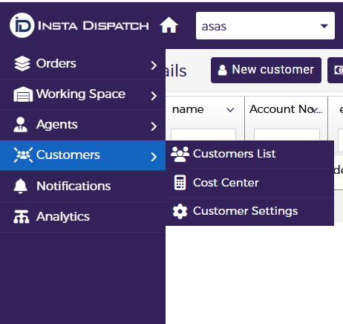
Task: Open Customer Settings submenu entry
Action: (x=249, y=211)
